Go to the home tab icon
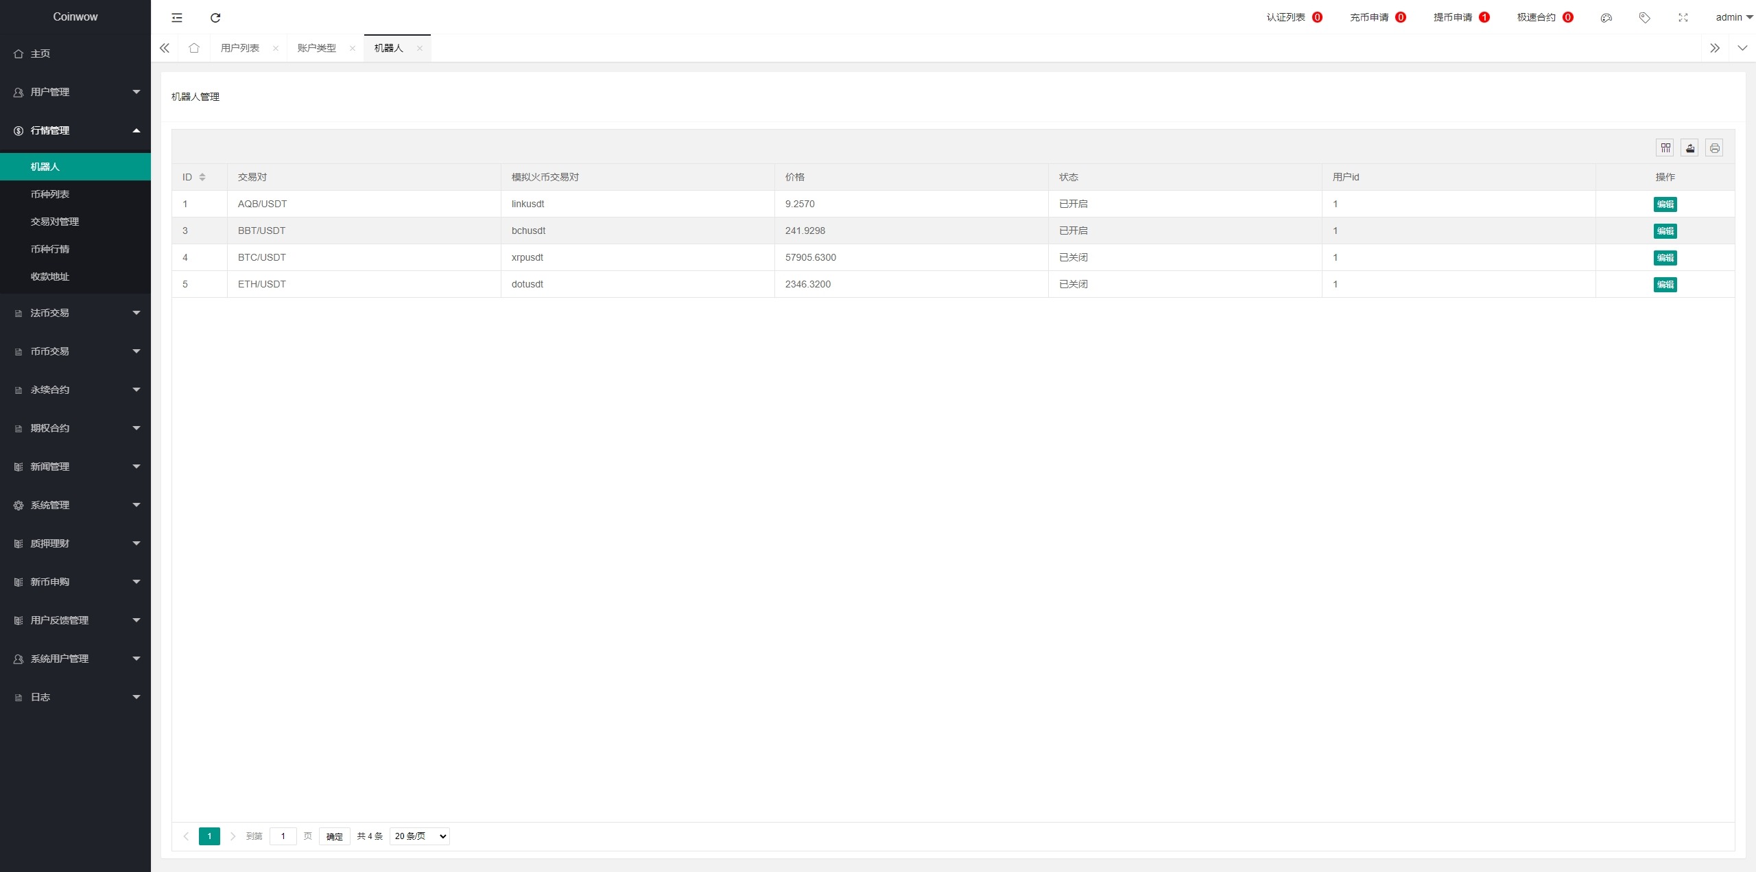The image size is (1756, 872). [x=194, y=48]
